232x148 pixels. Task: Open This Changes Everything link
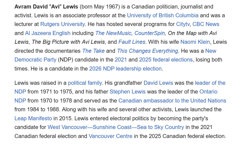(x=147, y=51)
